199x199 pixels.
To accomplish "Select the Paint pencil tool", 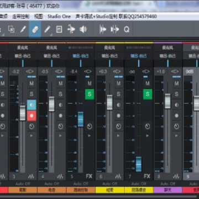I will (x=47, y=29).
